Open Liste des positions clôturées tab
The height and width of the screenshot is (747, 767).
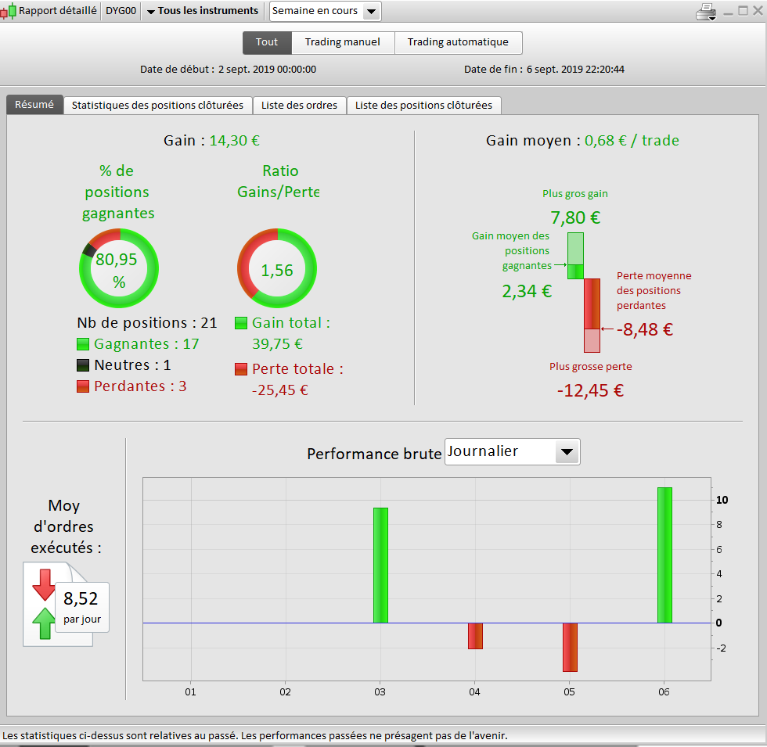coord(423,106)
